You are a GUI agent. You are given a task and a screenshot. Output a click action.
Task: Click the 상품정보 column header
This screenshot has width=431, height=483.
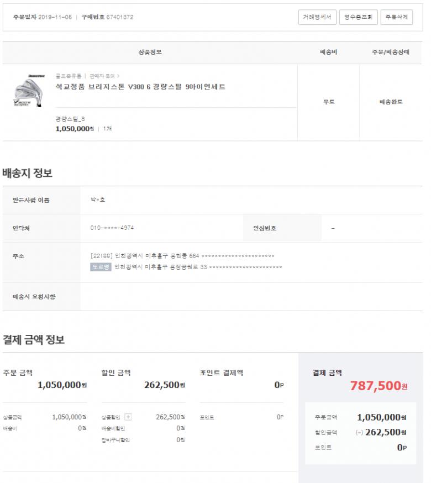(x=150, y=52)
